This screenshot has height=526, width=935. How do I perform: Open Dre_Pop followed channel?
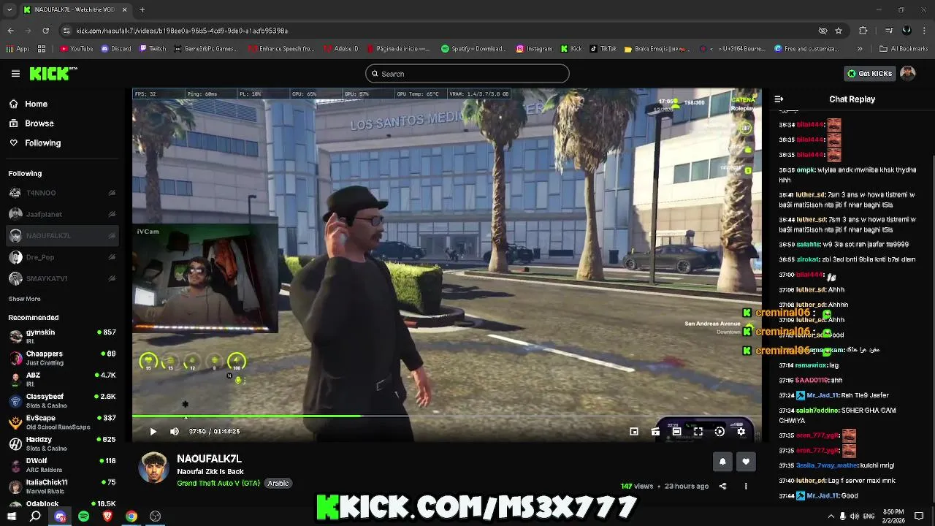tap(62, 257)
